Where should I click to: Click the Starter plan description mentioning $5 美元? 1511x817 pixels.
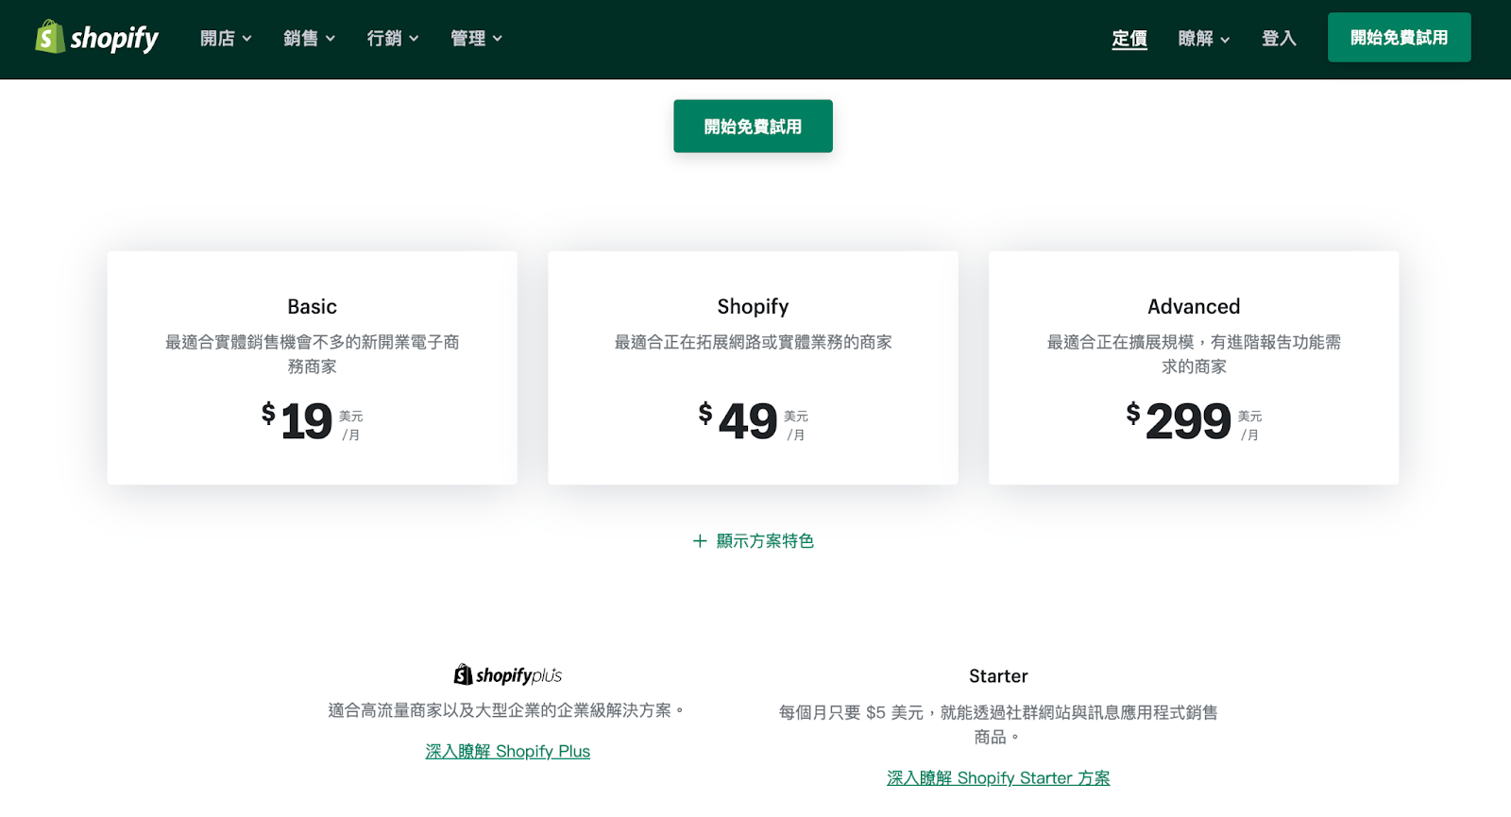point(998,724)
